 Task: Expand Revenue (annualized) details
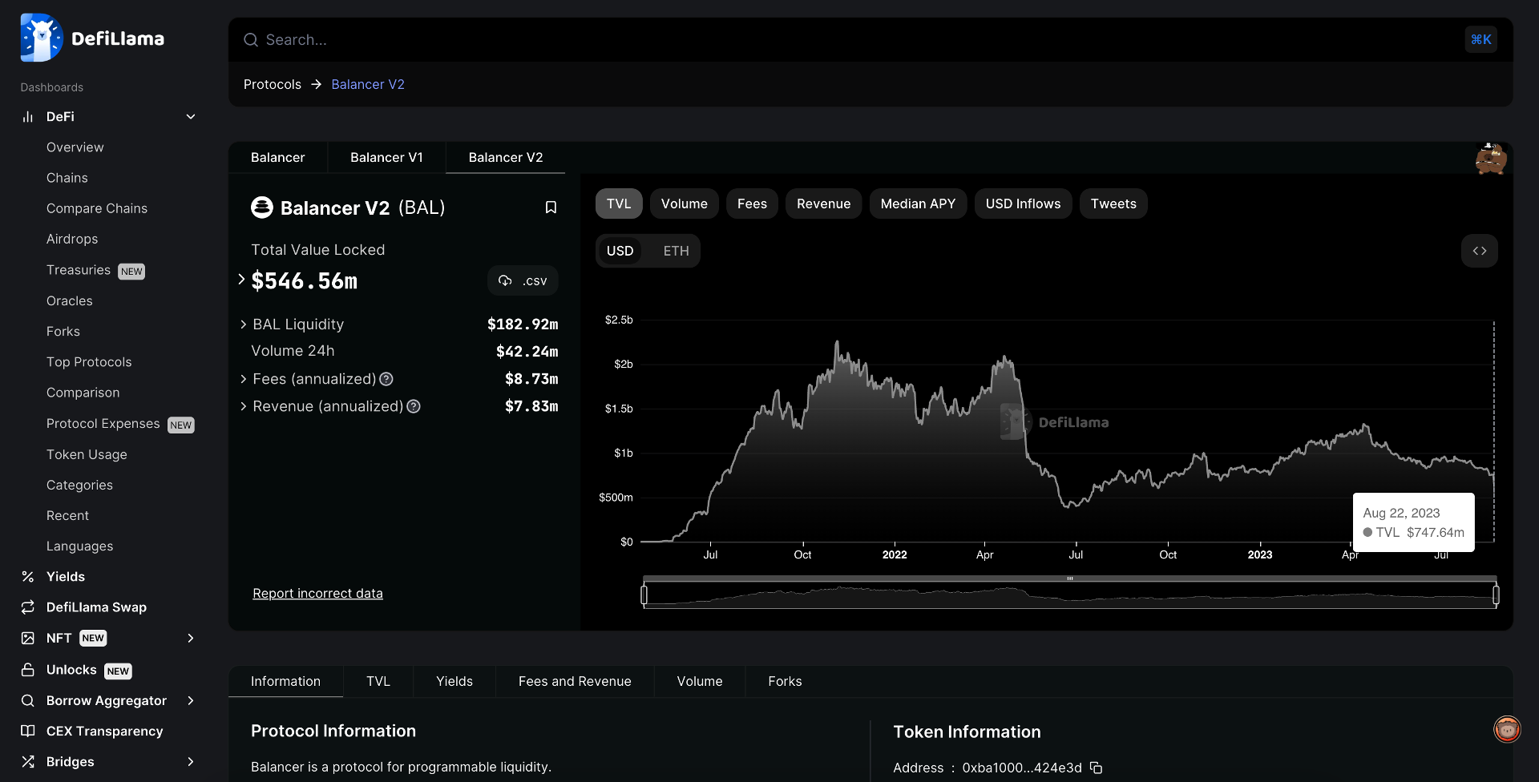coord(244,406)
